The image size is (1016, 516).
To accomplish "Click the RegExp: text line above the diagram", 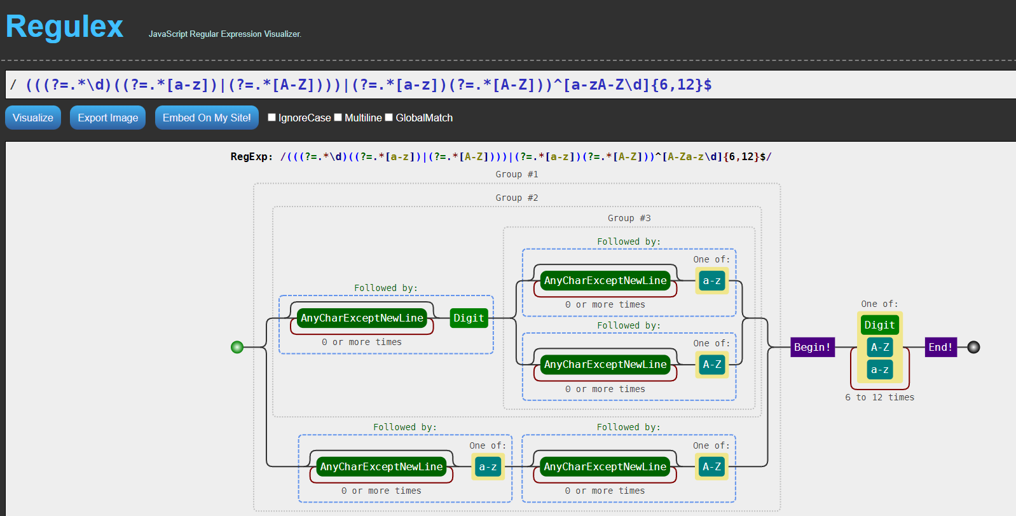I will [x=501, y=156].
